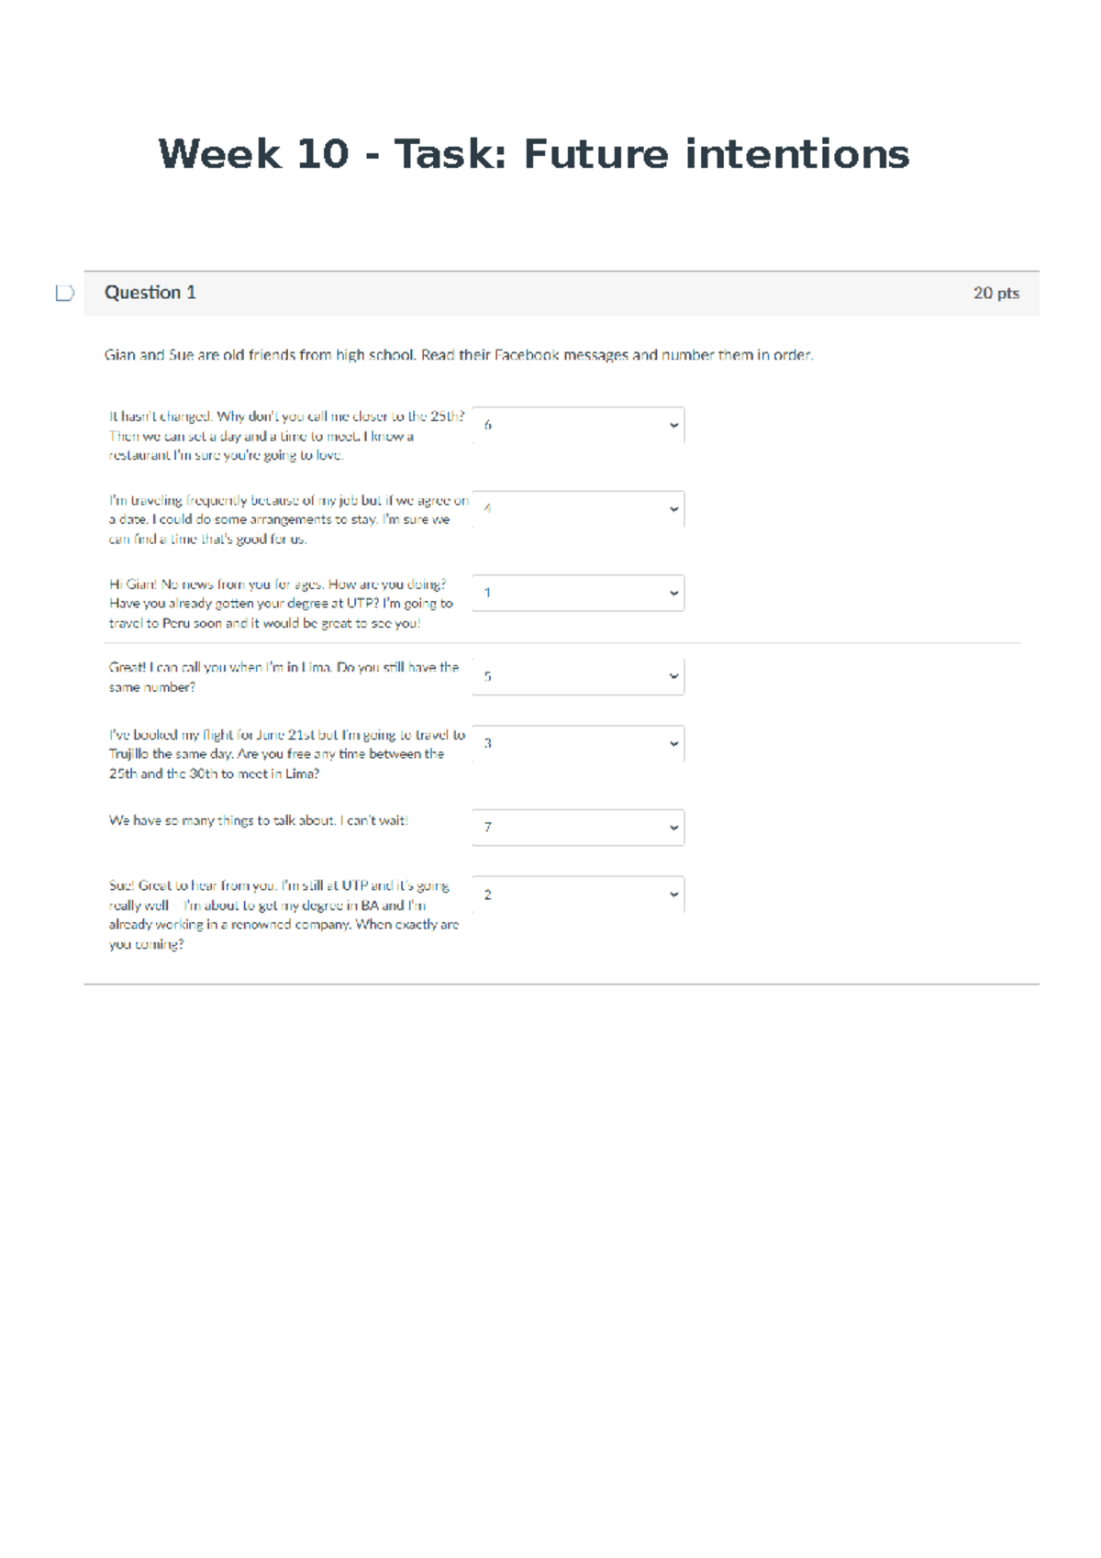The image size is (1101, 1558).
Task: Flag Question 1 with the flag icon
Action: (x=64, y=294)
